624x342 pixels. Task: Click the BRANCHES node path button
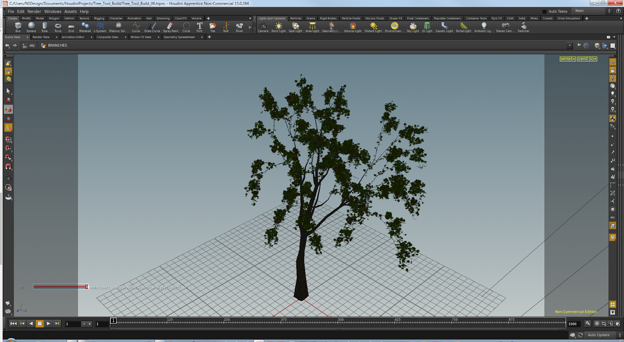(x=54, y=46)
